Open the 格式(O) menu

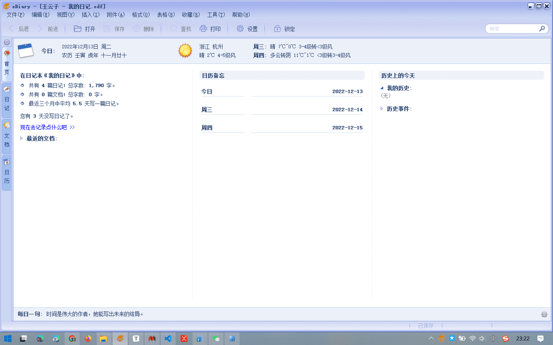141,15
